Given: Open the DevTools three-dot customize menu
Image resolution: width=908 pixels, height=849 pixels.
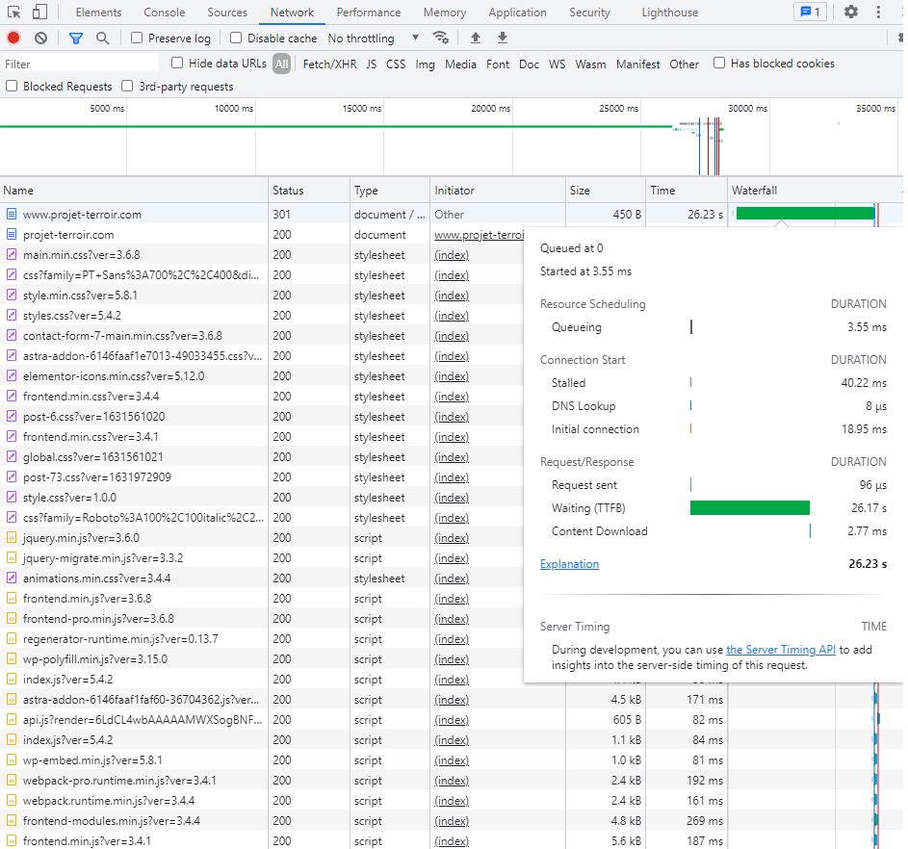Looking at the screenshot, I should click(878, 13).
